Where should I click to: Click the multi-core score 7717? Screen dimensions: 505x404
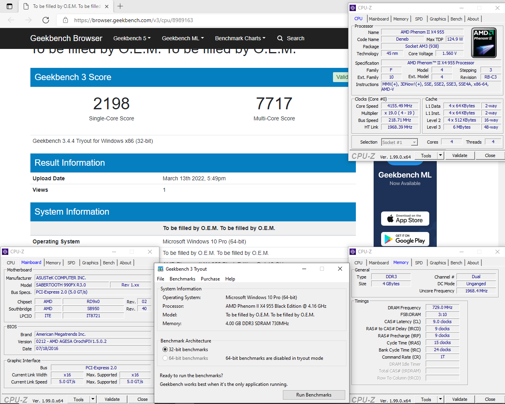coord(274,104)
